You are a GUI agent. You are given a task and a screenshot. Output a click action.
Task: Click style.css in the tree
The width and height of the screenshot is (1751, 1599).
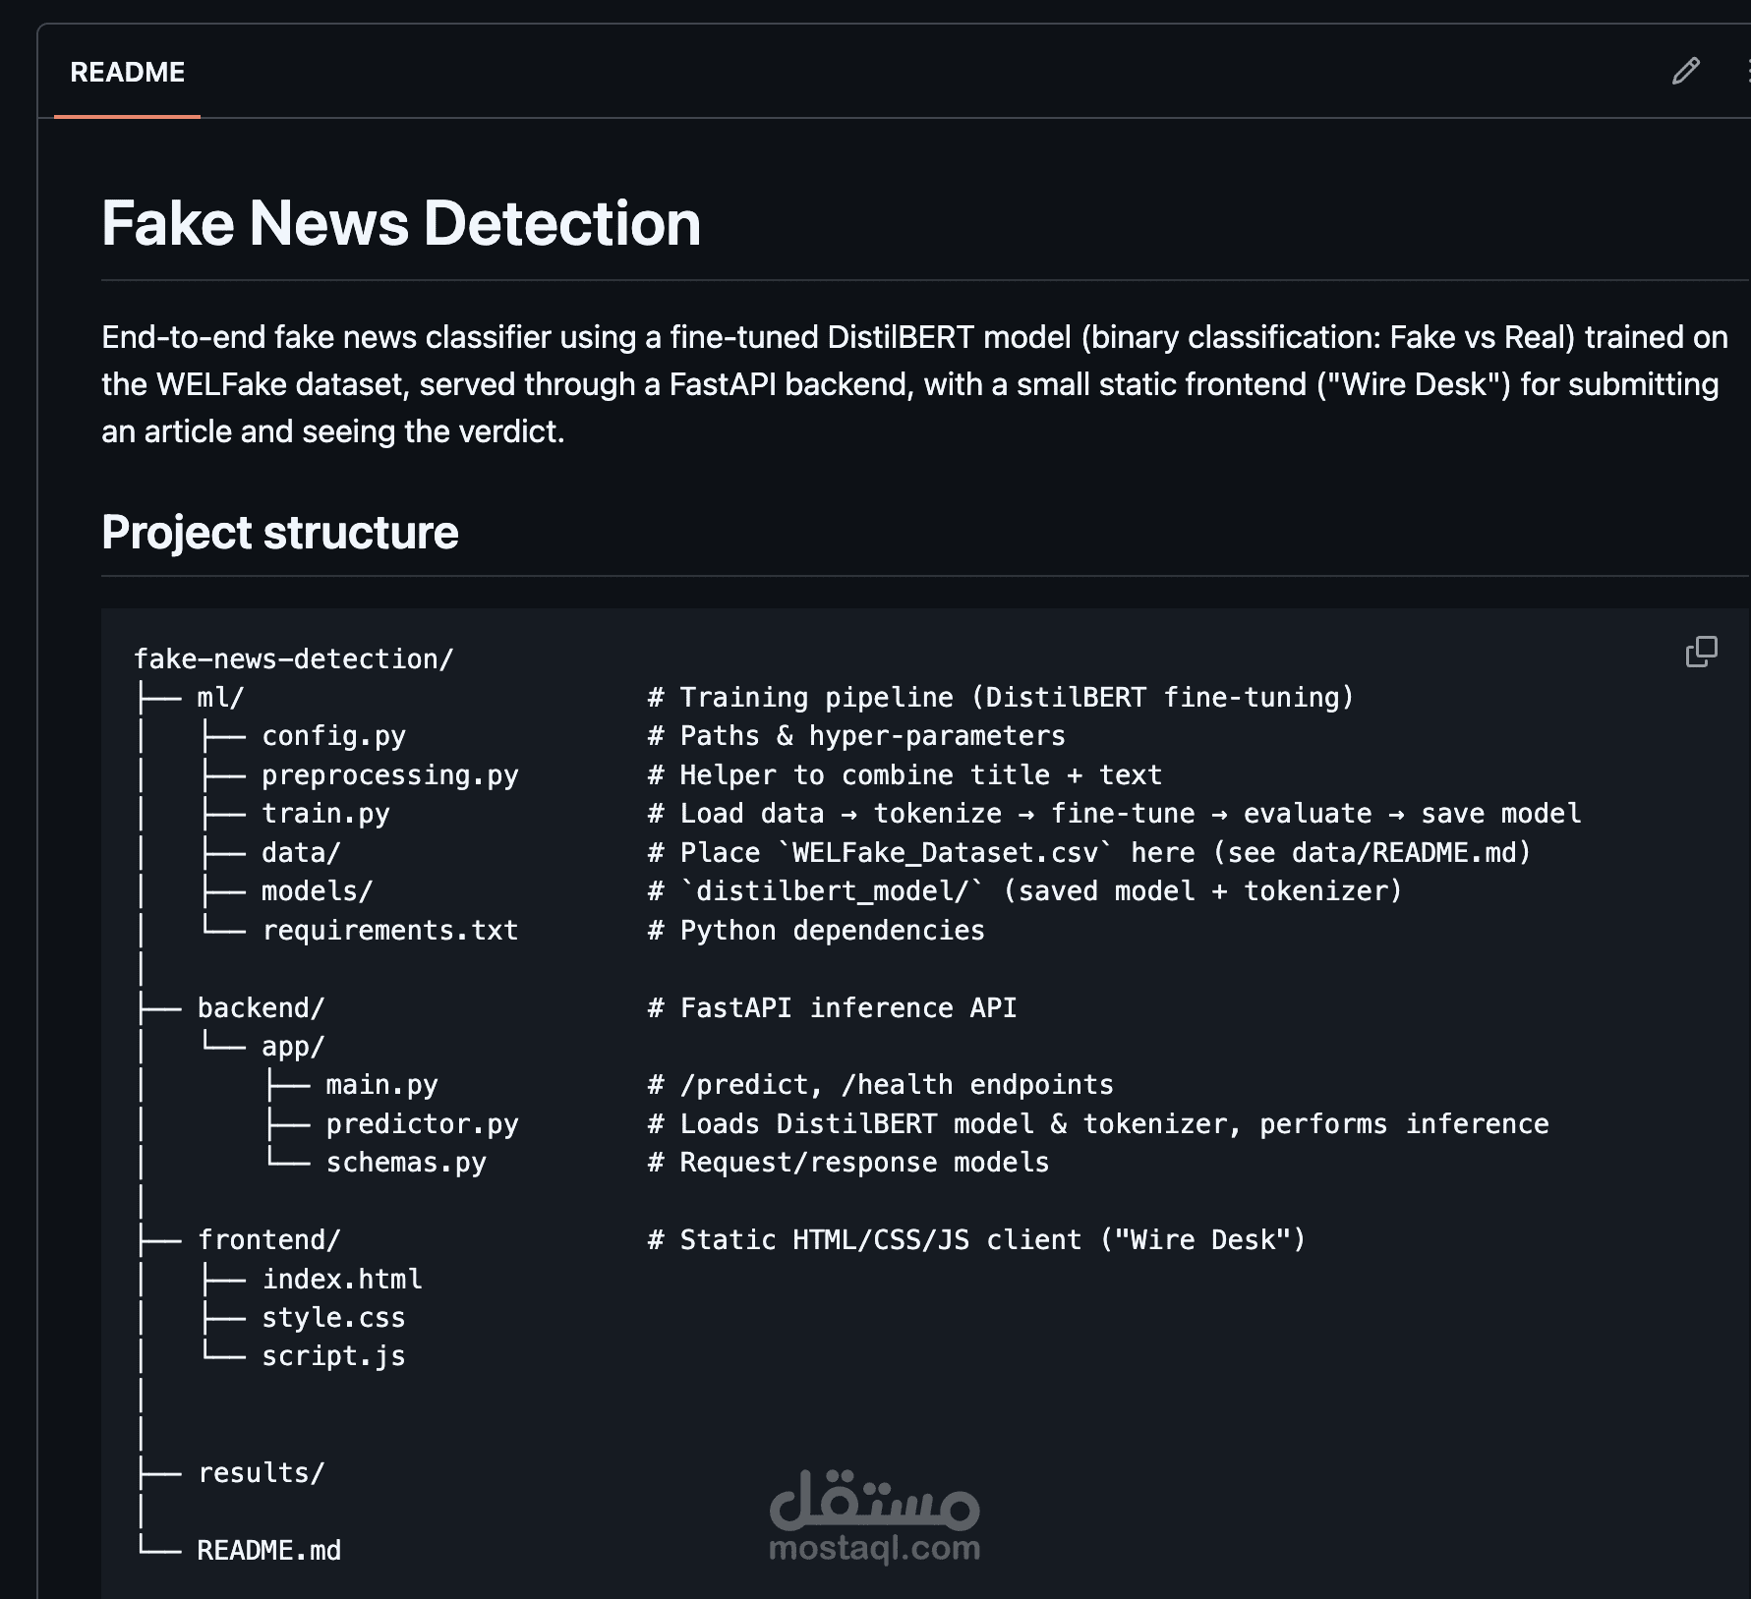(x=333, y=1318)
